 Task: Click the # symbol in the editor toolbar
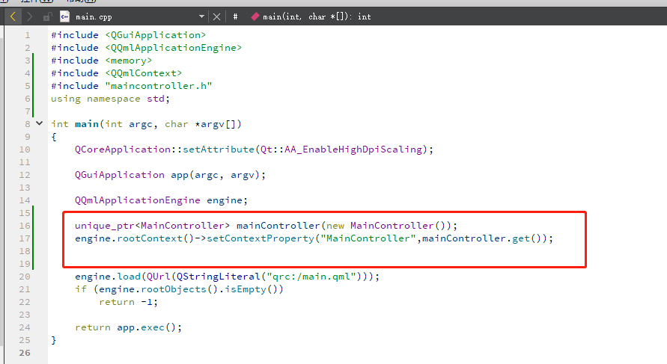pyautogui.click(x=235, y=16)
